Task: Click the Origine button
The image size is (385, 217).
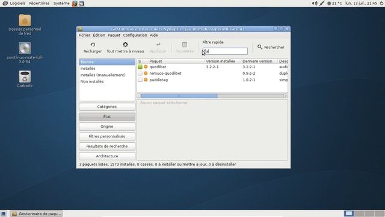Action: 107,127
